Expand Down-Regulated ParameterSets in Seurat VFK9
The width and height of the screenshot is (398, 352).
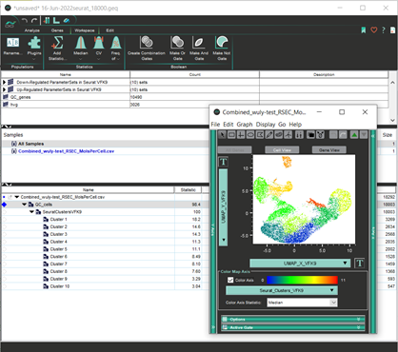click(4, 82)
